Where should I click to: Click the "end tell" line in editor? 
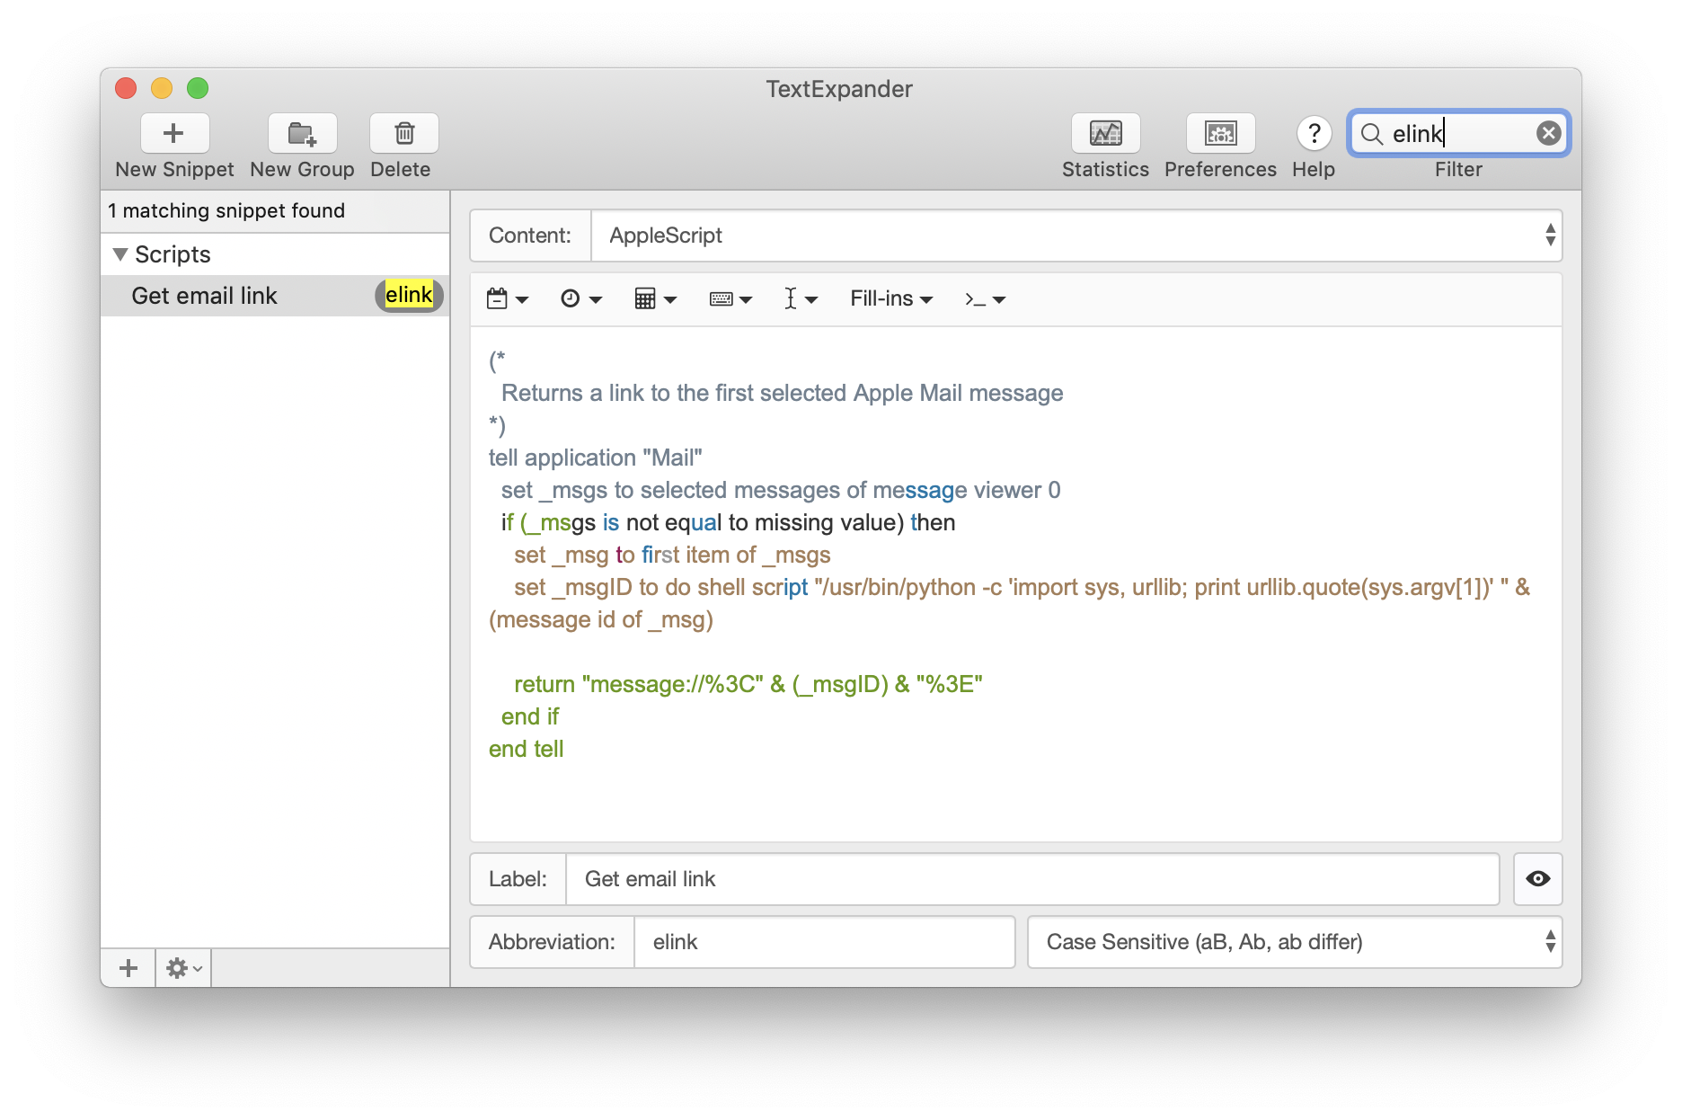526,749
